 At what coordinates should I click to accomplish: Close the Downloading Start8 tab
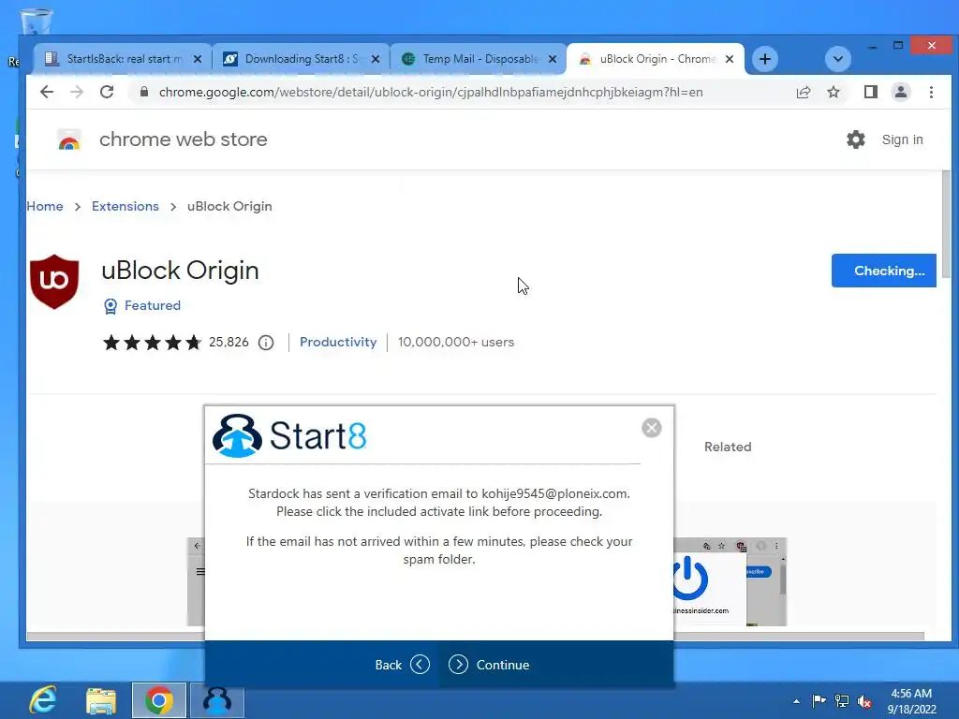pyautogui.click(x=376, y=59)
